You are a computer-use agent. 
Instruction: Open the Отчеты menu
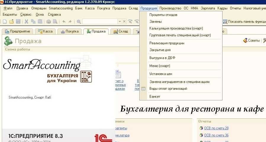236,8
